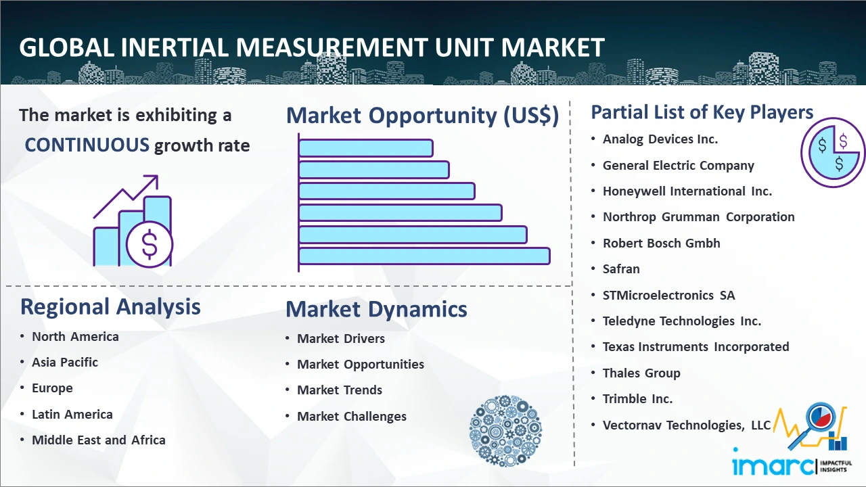Click Market Trends entry

click(x=340, y=390)
